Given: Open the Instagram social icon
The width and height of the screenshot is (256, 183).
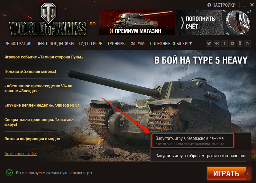Looking at the screenshot, I should pos(248,43).
